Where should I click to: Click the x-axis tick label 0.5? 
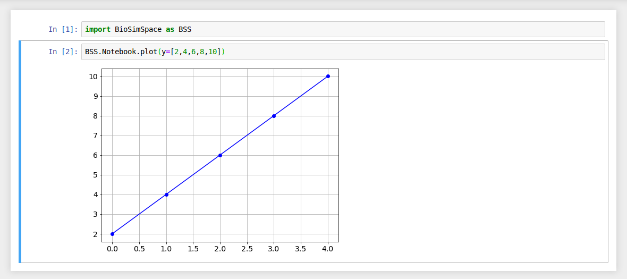pyautogui.click(x=139, y=249)
